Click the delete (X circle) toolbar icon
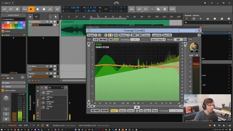Screen dimensions: 233x131 tap(165, 9)
